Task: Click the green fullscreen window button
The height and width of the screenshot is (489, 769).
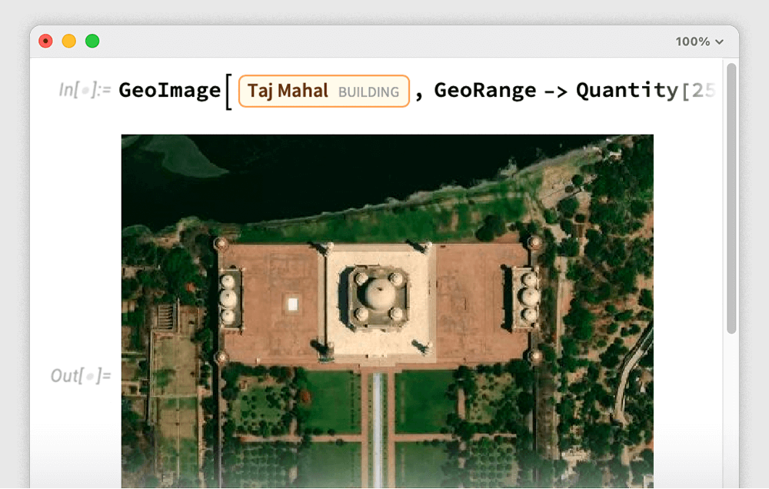Action: point(92,42)
